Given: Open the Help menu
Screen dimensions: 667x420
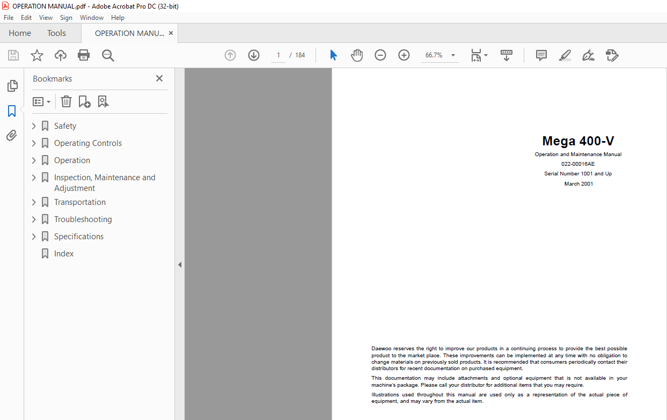Looking at the screenshot, I should pos(118,18).
